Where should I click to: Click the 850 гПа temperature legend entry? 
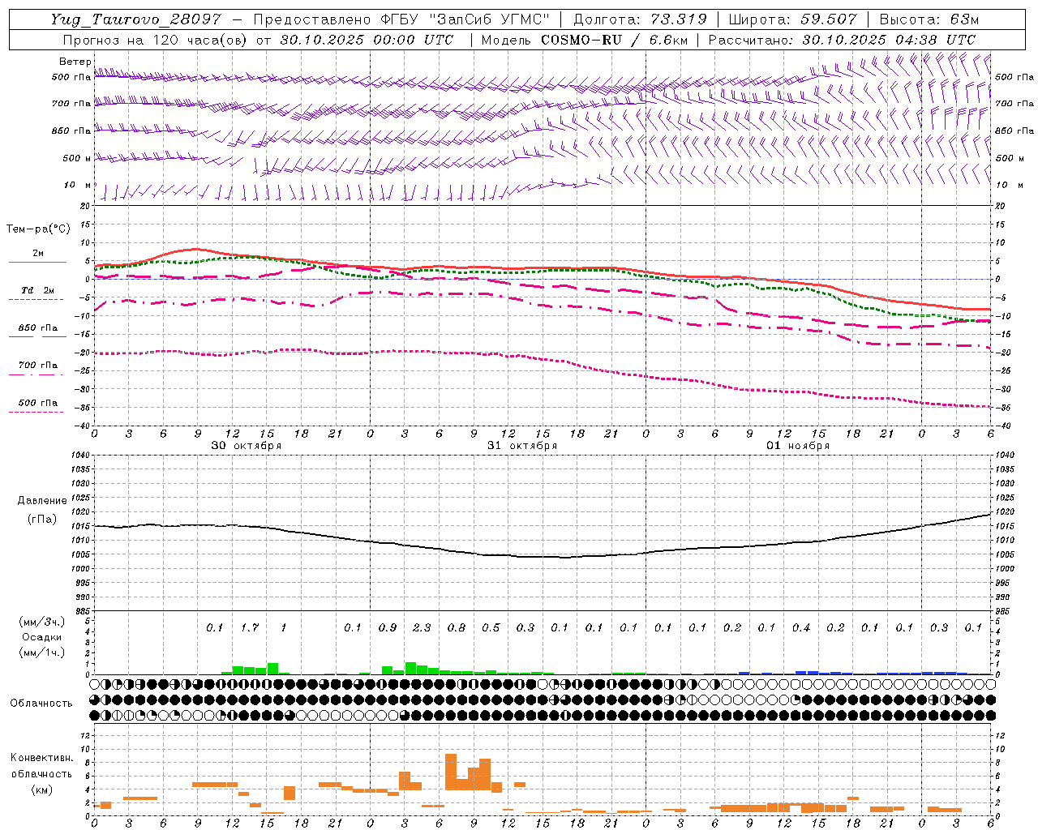pos(38,328)
